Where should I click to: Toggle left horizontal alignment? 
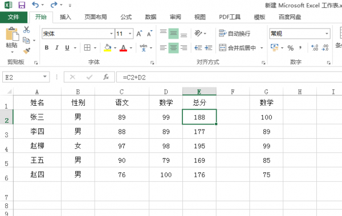pyautogui.click(x=163, y=48)
